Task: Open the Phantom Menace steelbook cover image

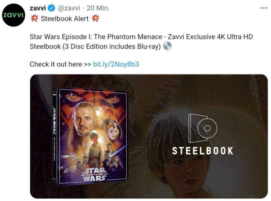Action: (91, 136)
